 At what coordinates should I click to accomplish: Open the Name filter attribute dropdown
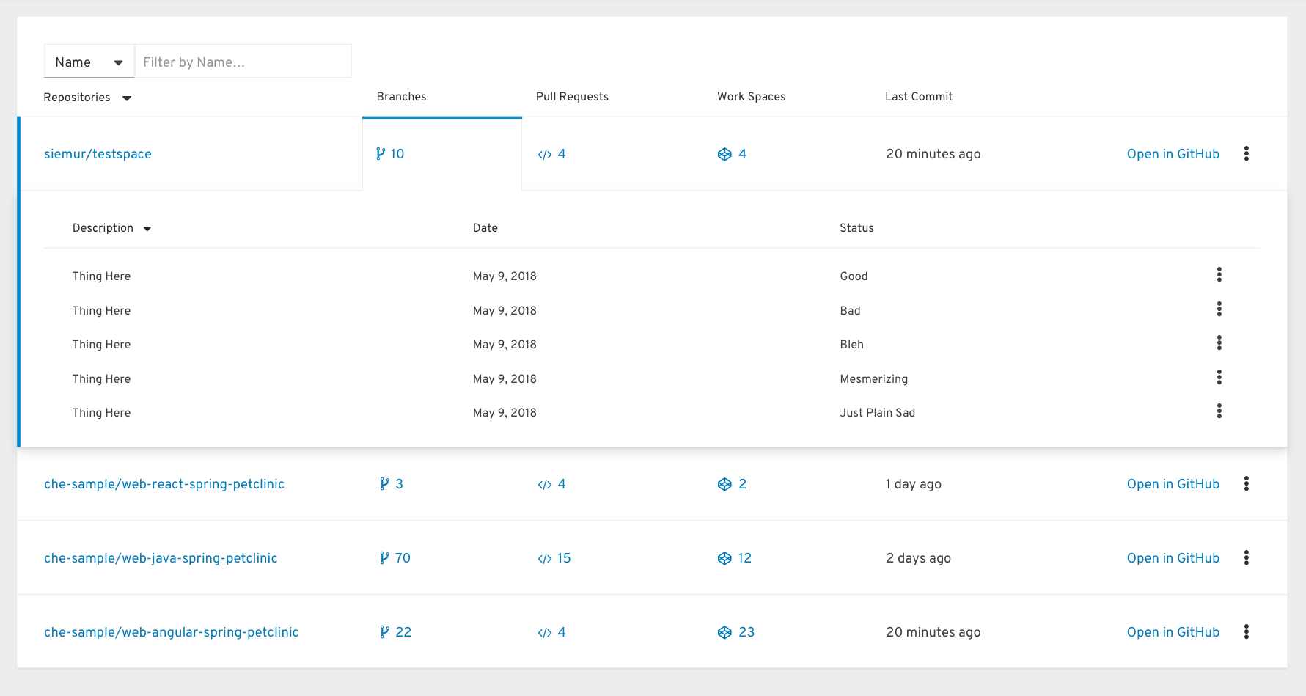[88, 62]
